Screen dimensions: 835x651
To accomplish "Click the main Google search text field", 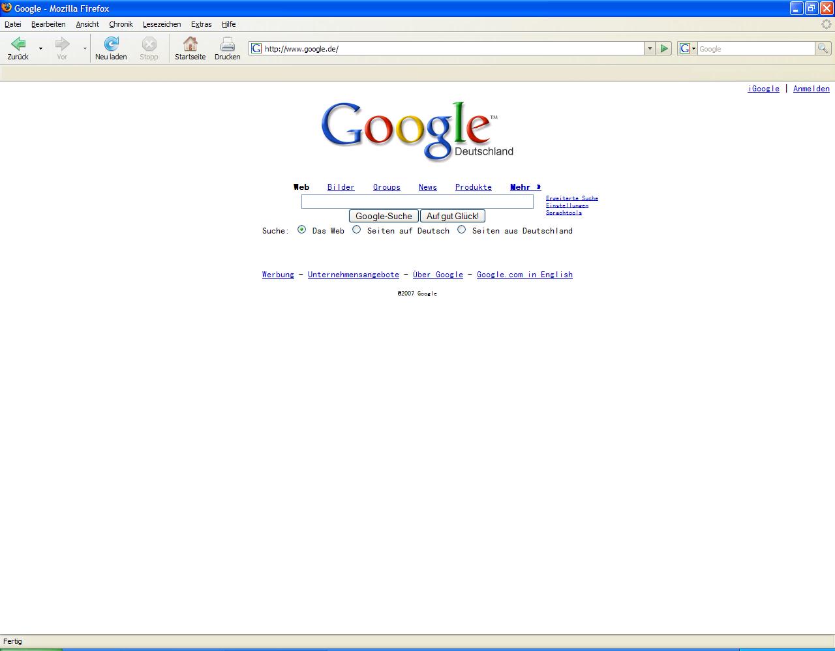I will click(417, 202).
